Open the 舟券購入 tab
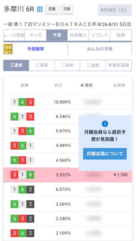Image resolution: width=136 pixels, height=241 pixels. [x=78, y=35]
